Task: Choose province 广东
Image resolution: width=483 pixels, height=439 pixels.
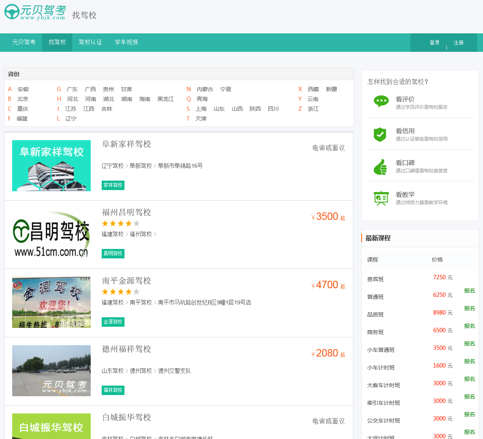Action: (x=72, y=89)
